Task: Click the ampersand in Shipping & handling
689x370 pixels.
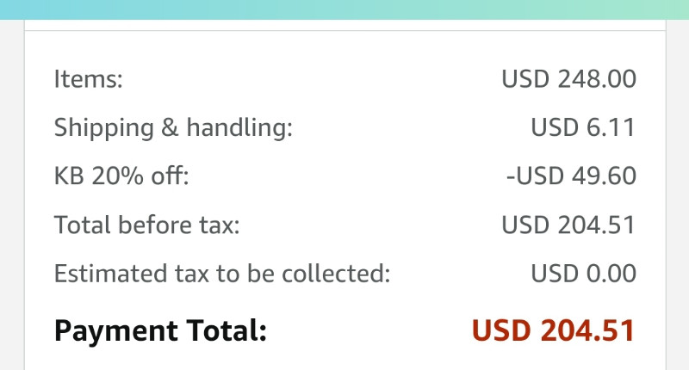Action: coord(170,127)
